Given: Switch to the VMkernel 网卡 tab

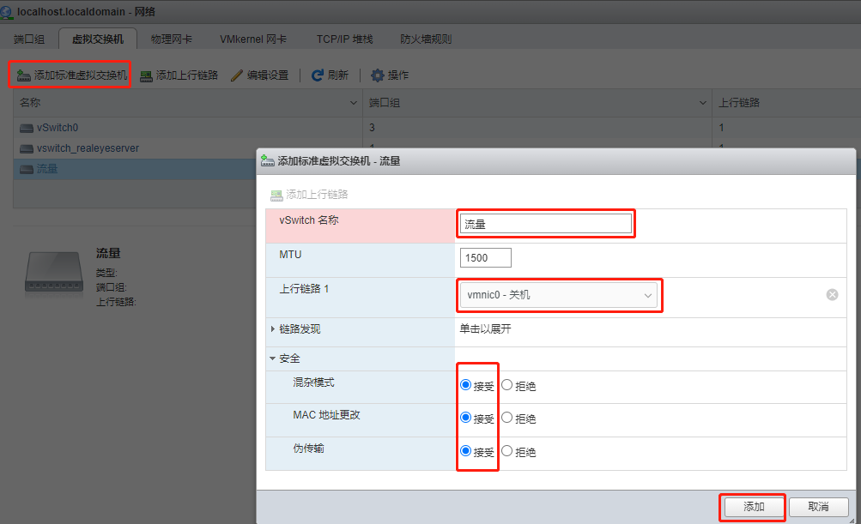Looking at the screenshot, I should (x=253, y=39).
